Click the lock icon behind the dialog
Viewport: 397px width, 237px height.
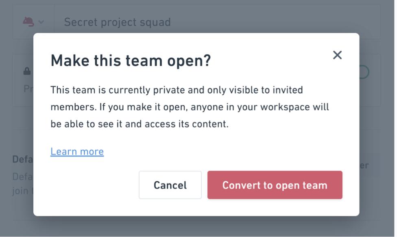click(x=27, y=71)
